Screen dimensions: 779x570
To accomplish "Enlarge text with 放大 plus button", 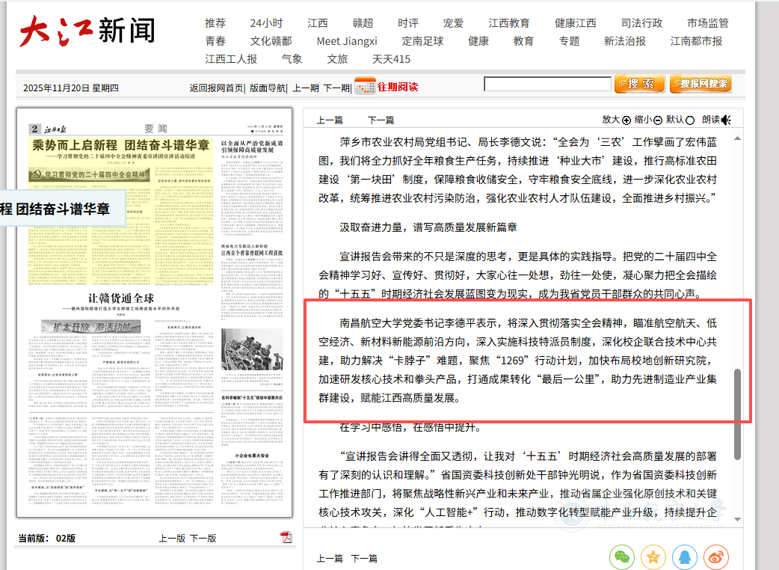I will pos(626,120).
